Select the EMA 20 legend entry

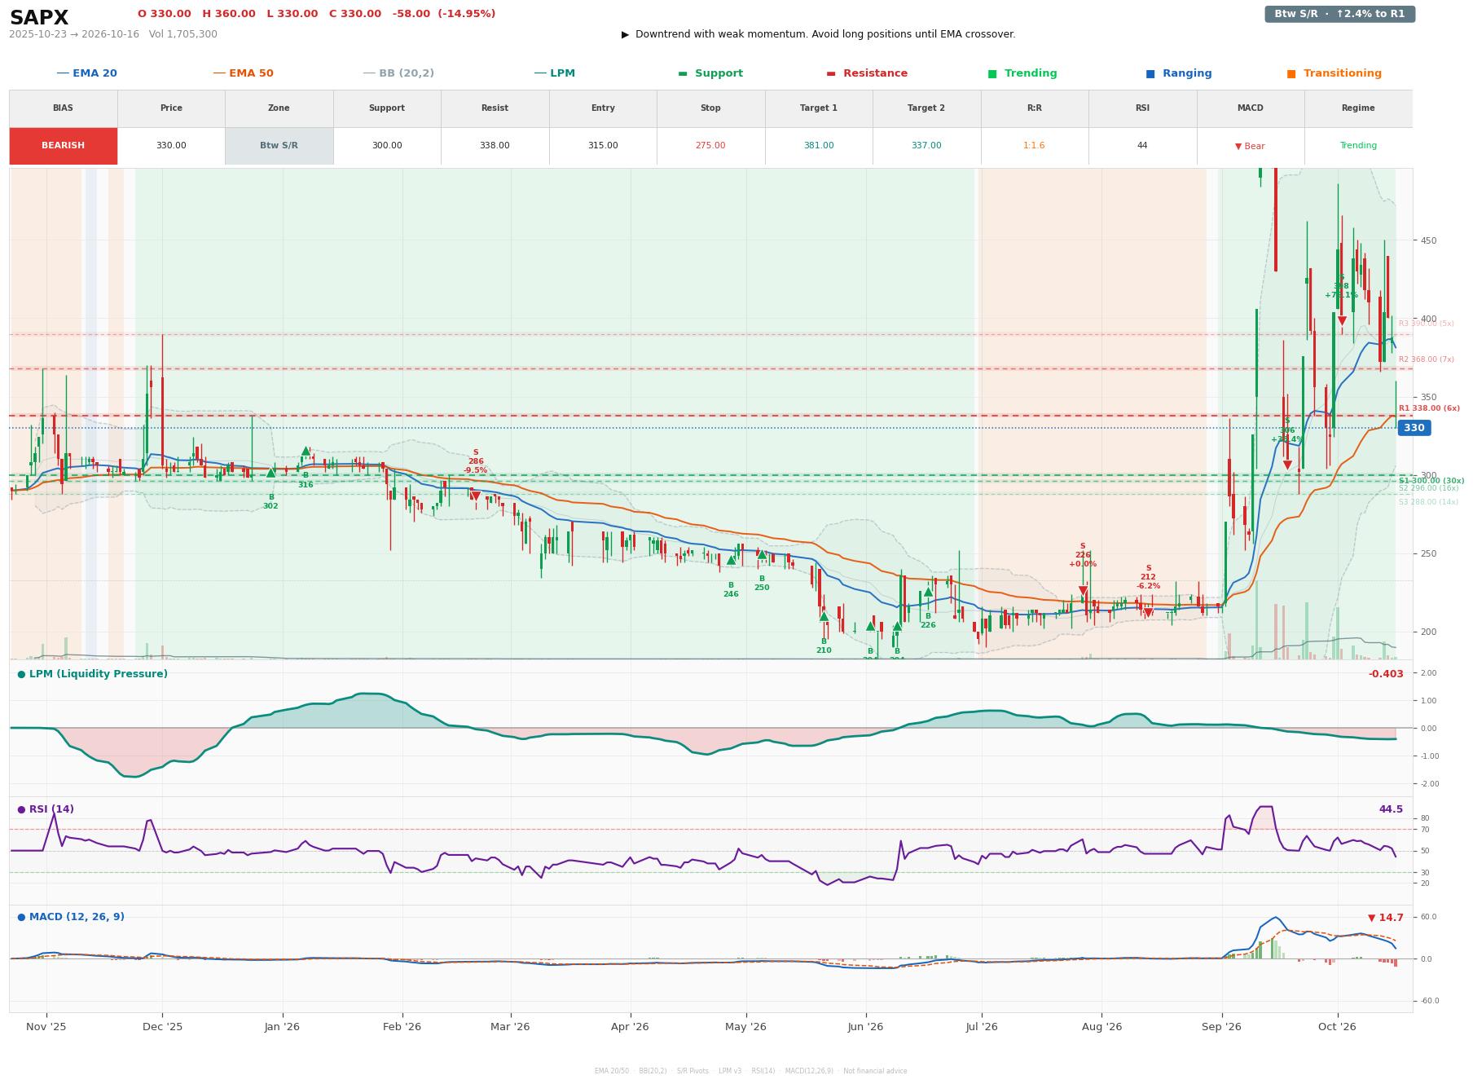87,73
